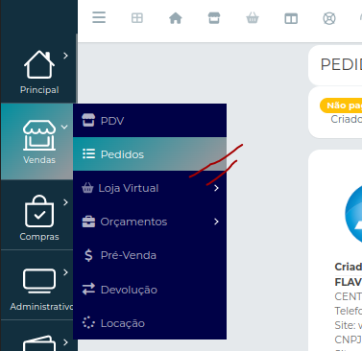362x351 pixels.
Task: Click the Devolução exchange arrows icon
Action: 88,289
